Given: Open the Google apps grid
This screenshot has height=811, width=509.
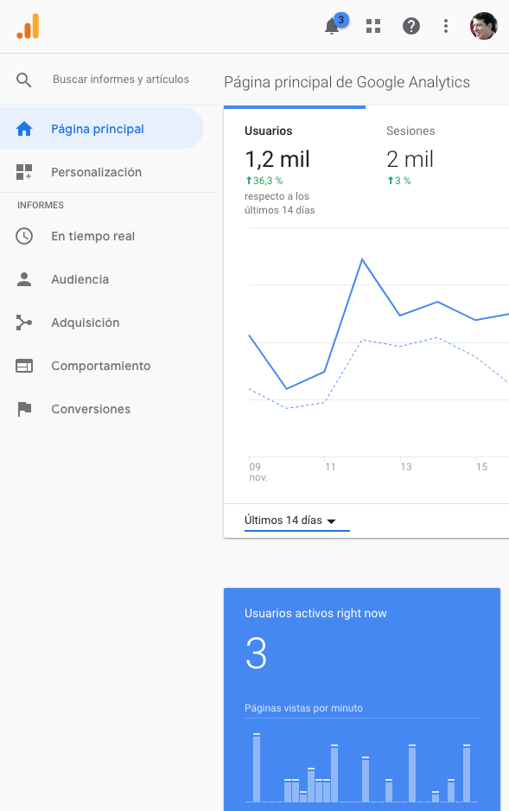Looking at the screenshot, I should (373, 26).
